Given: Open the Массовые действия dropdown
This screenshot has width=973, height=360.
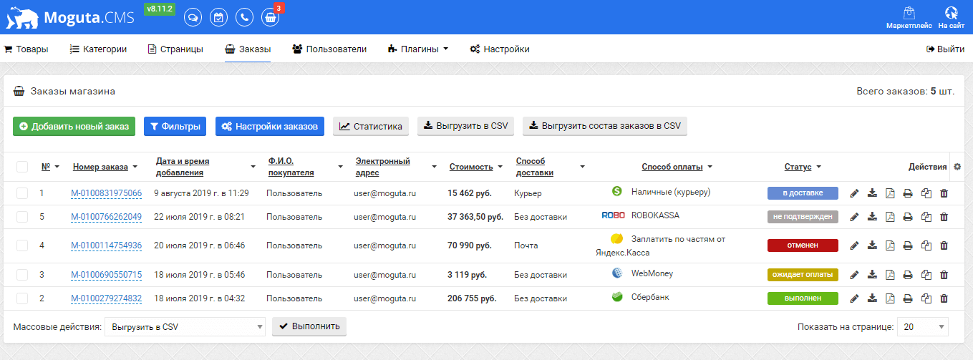Looking at the screenshot, I should point(185,327).
